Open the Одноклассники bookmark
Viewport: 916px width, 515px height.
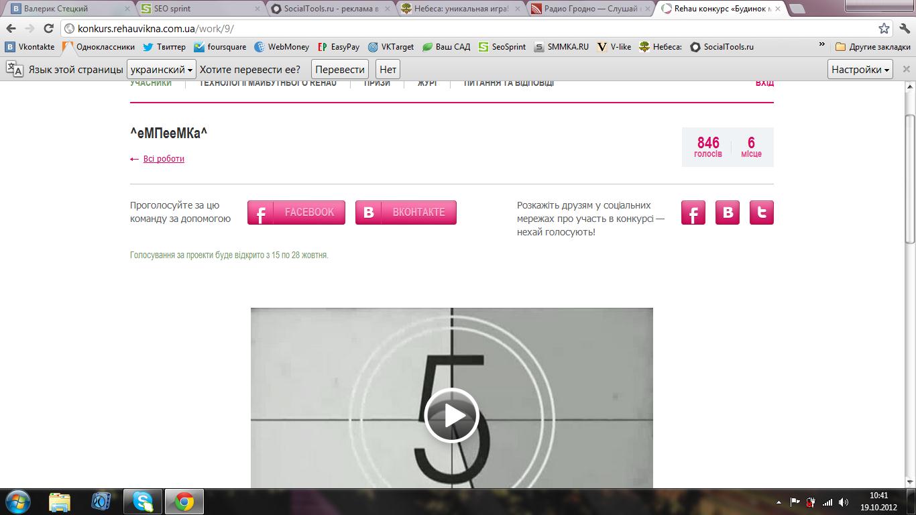(99, 47)
